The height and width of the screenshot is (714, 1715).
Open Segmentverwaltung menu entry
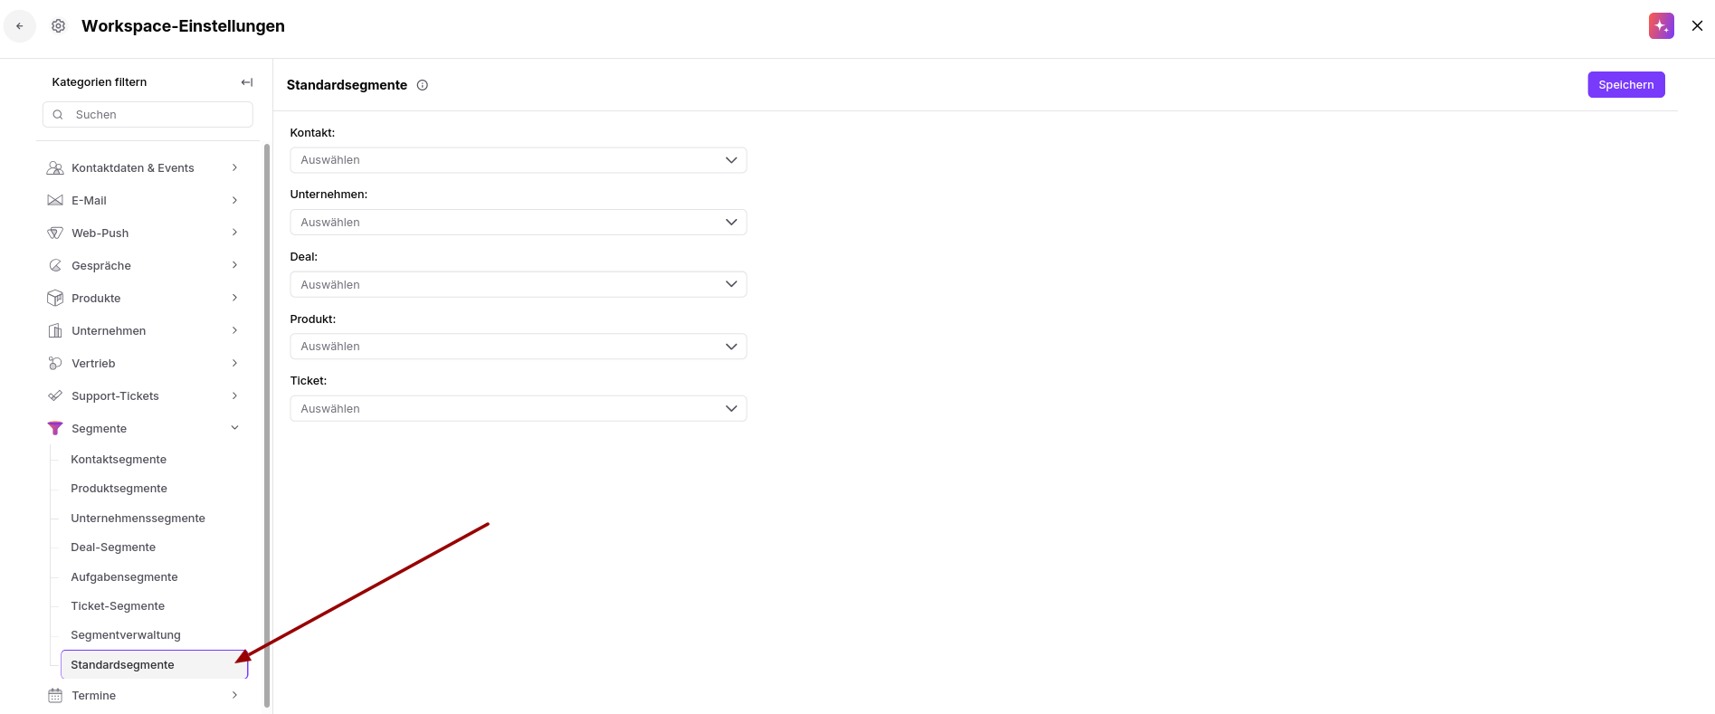[126, 634]
